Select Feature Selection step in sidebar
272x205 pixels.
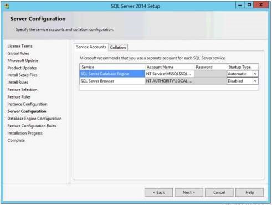22,90
